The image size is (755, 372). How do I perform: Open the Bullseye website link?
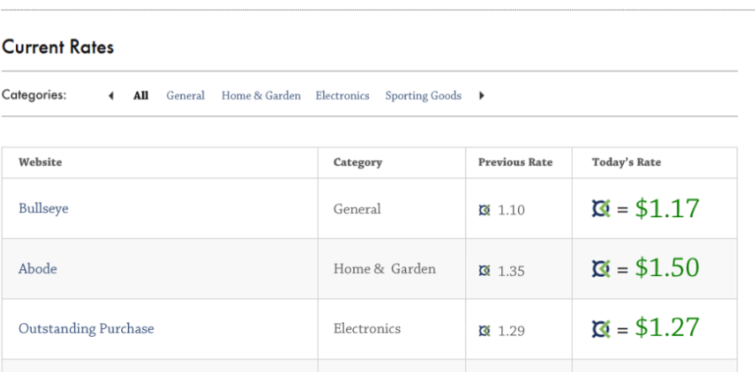coord(43,209)
